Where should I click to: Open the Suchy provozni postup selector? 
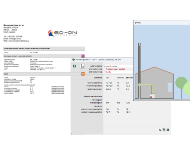point(109,72)
